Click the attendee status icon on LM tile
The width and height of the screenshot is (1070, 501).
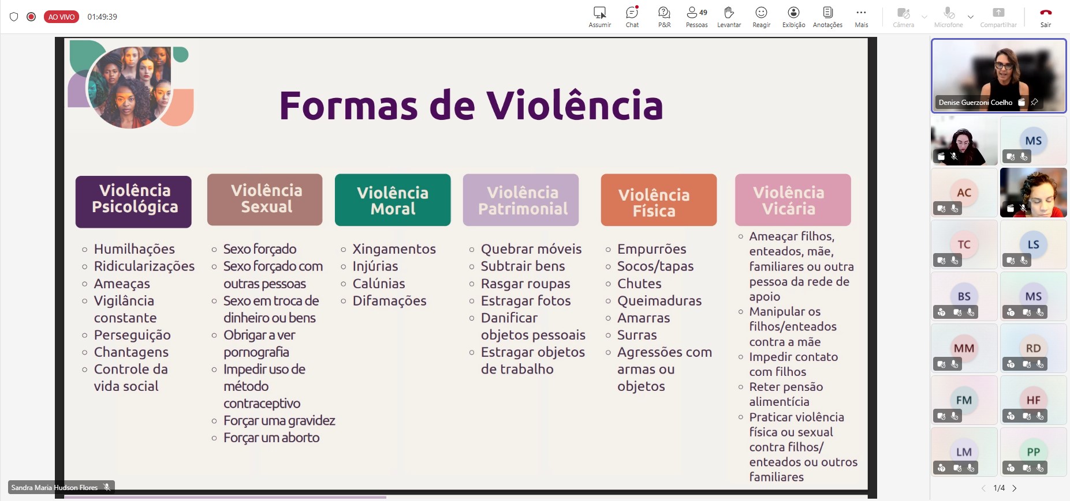click(941, 468)
